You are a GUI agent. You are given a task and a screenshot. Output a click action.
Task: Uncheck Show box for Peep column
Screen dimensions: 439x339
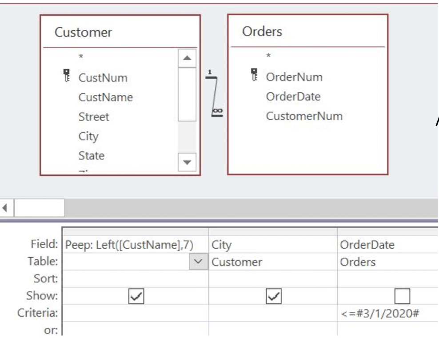[136, 296]
